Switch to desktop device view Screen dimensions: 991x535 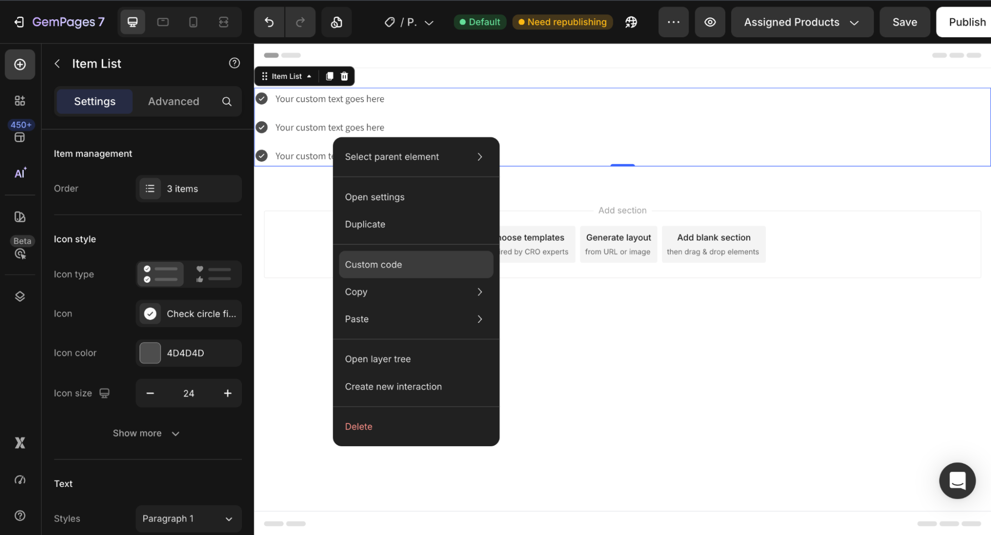(132, 22)
